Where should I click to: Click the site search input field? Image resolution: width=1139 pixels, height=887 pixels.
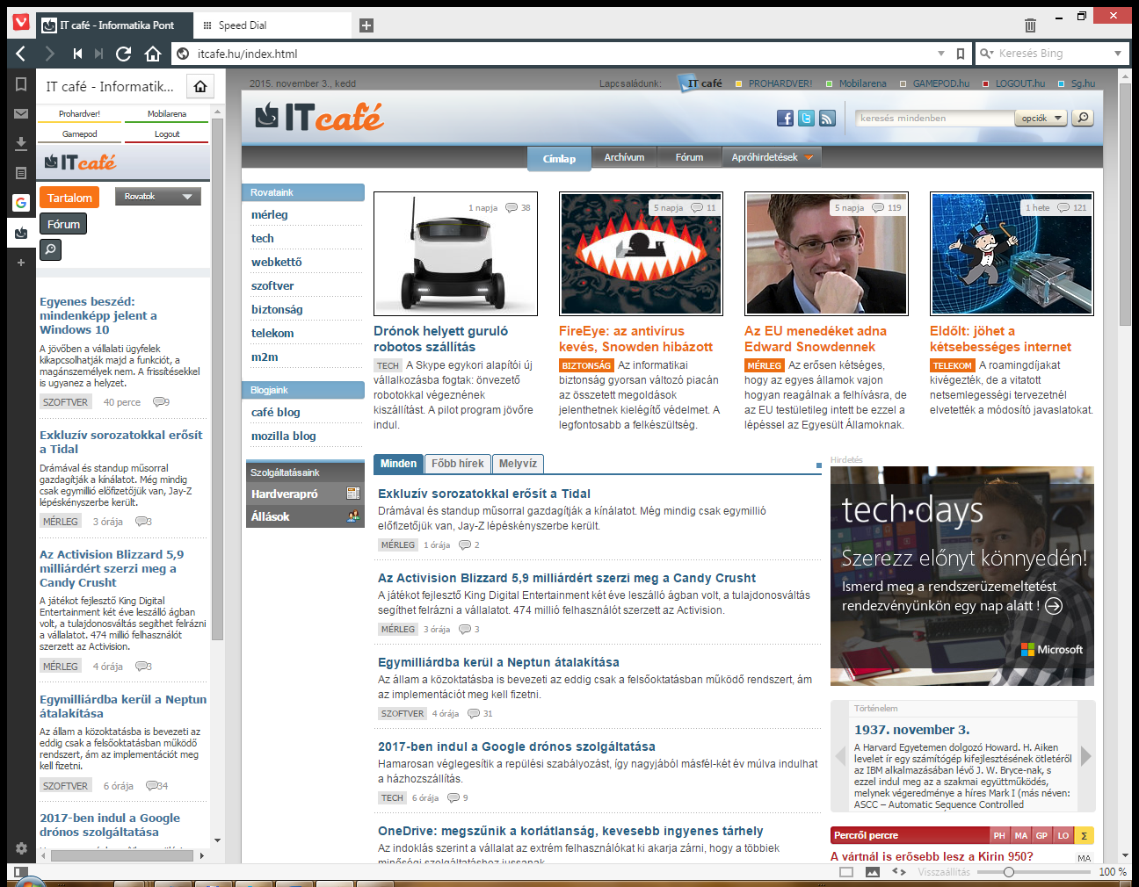click(x=933, y=118)
